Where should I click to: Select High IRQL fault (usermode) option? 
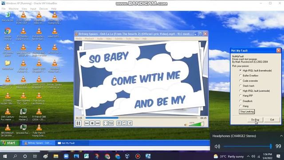pyautogui.click(x=255, y=91)
